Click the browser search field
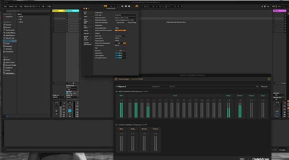 [x=28, y=11]
